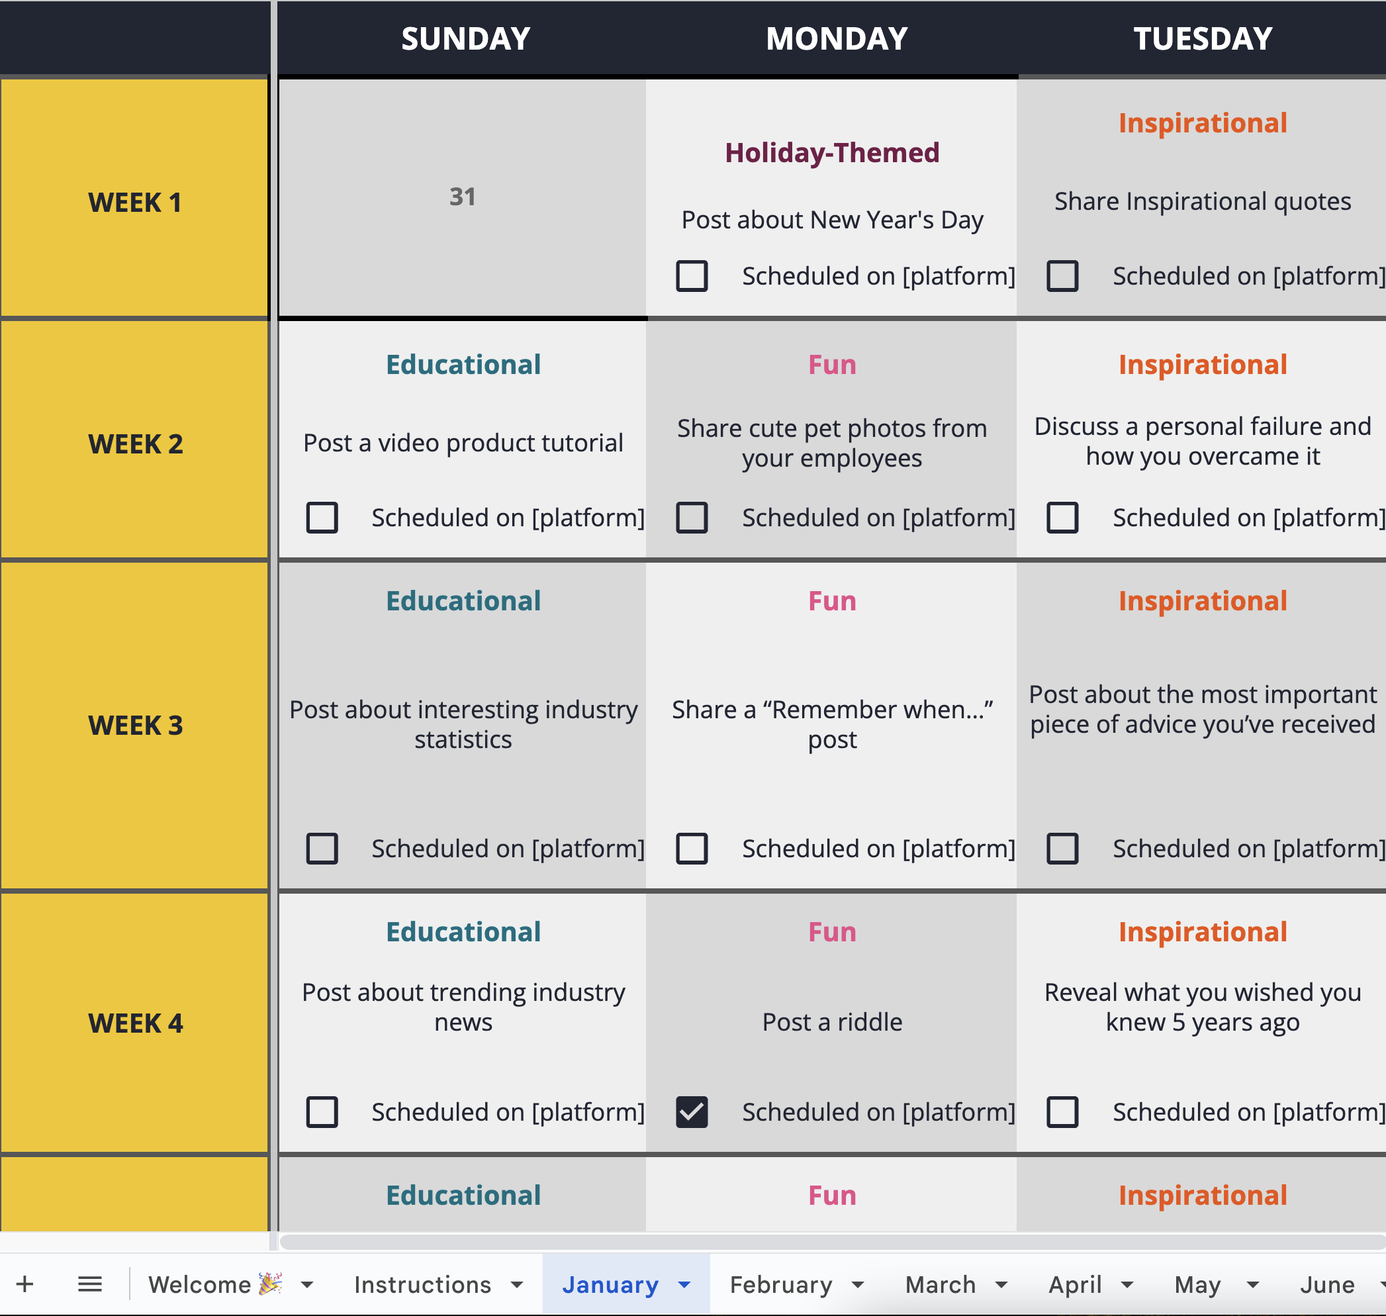The width and height of the screenshot is (1386, 1316).
Task: Check the Share Inspirational quotes scheduled checkbox
Action: coord(1062,275)
